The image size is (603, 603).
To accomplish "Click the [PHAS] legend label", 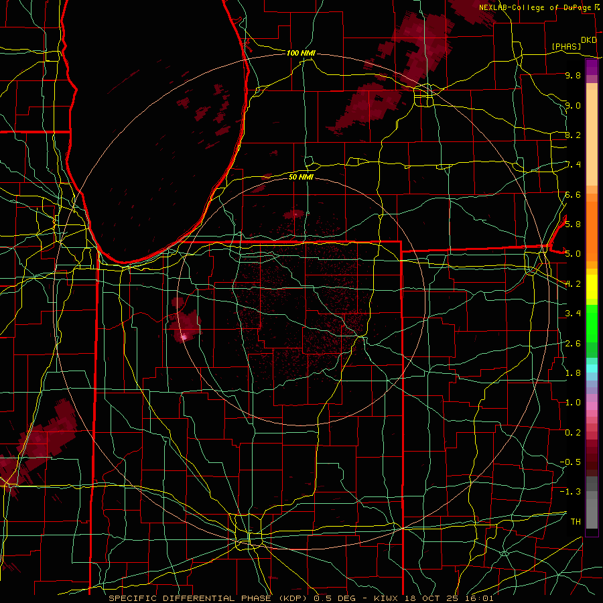I will 566,46.
